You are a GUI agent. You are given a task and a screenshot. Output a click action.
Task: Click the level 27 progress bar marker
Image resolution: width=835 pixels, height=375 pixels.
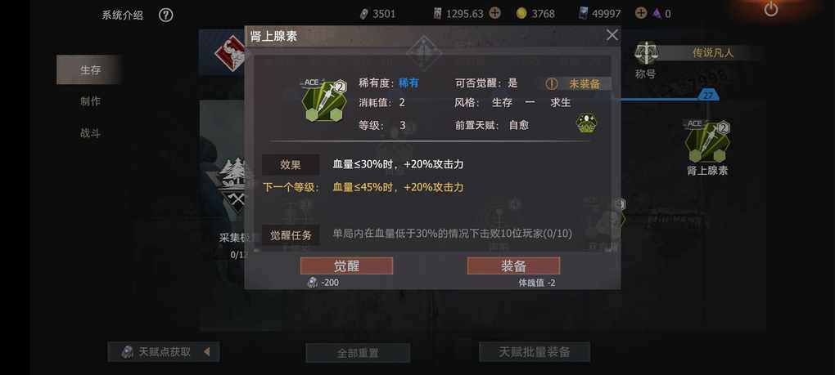pyautogui.click(x=708, y=96)
